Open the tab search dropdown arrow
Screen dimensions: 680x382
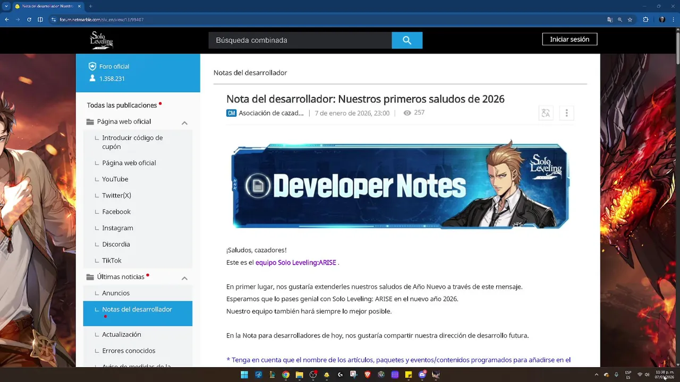[x=5, y=6]
